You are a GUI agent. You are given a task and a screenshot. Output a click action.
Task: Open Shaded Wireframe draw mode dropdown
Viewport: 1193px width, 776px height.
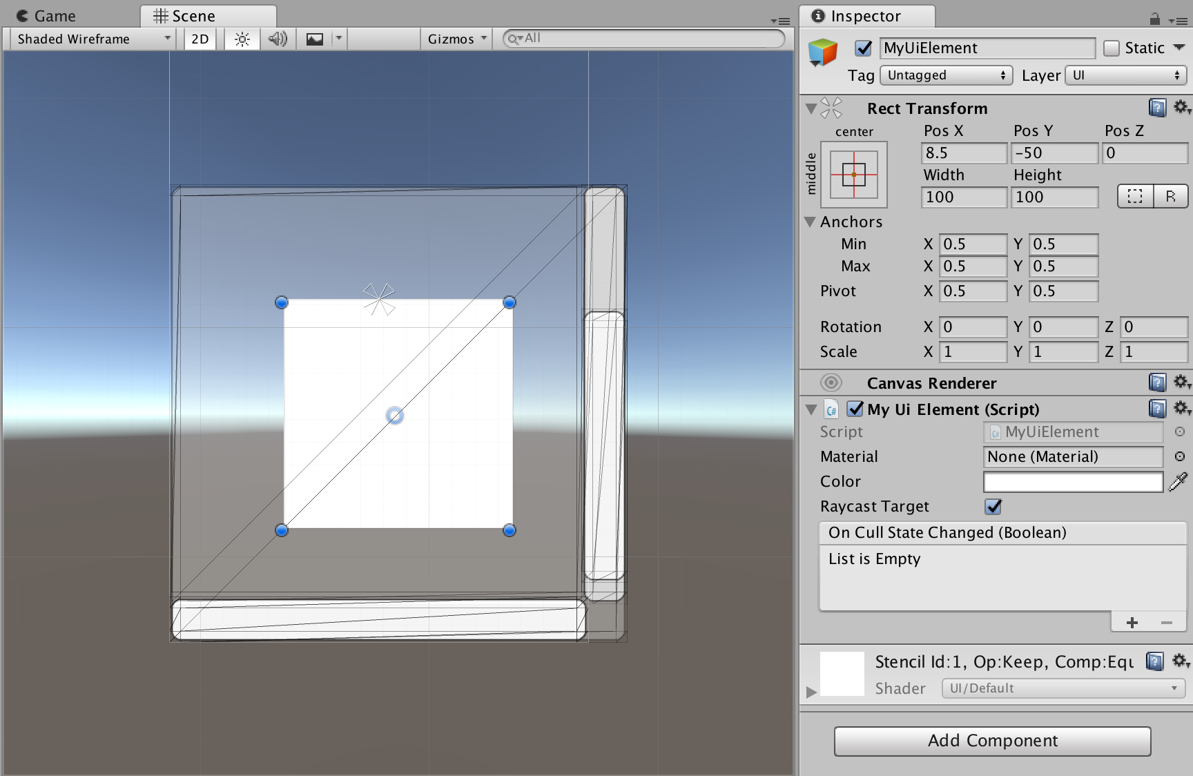tap(93, 39)
